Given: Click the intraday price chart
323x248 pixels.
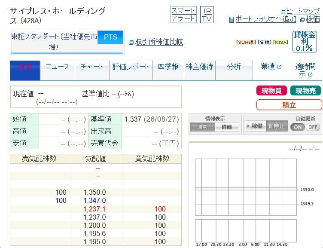Looking at the screenshot, I should click(x=246, y=187).
